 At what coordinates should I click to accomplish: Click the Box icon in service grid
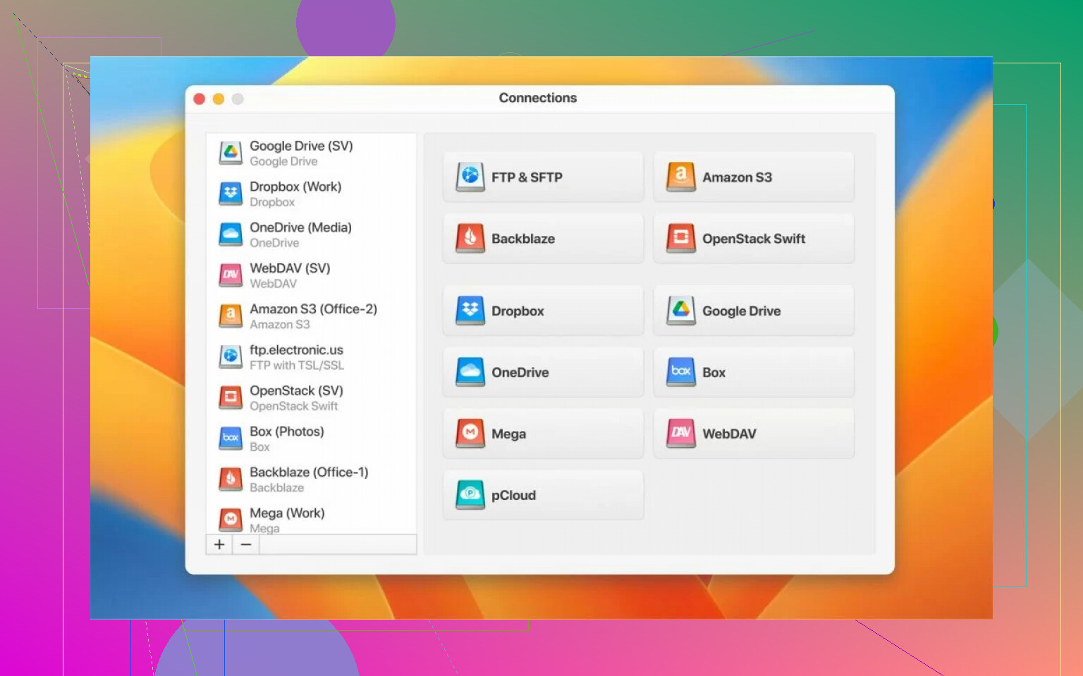[x=681, y=372]
